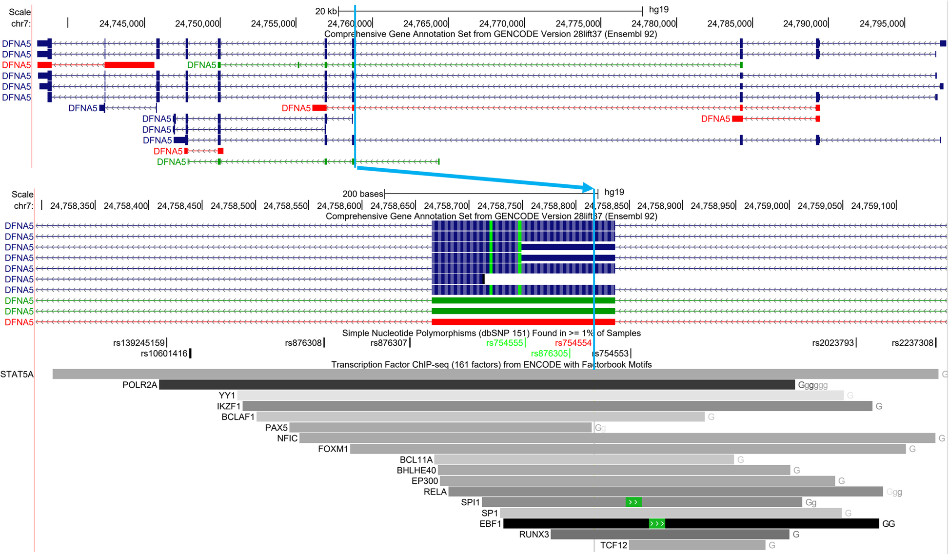Select the POLR2A binding region bar
949x555 pixels.
(477, 385)
